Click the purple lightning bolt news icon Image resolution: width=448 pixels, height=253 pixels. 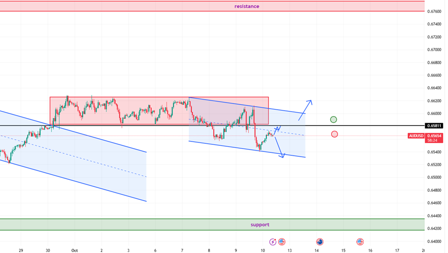[x=272, y=242]
